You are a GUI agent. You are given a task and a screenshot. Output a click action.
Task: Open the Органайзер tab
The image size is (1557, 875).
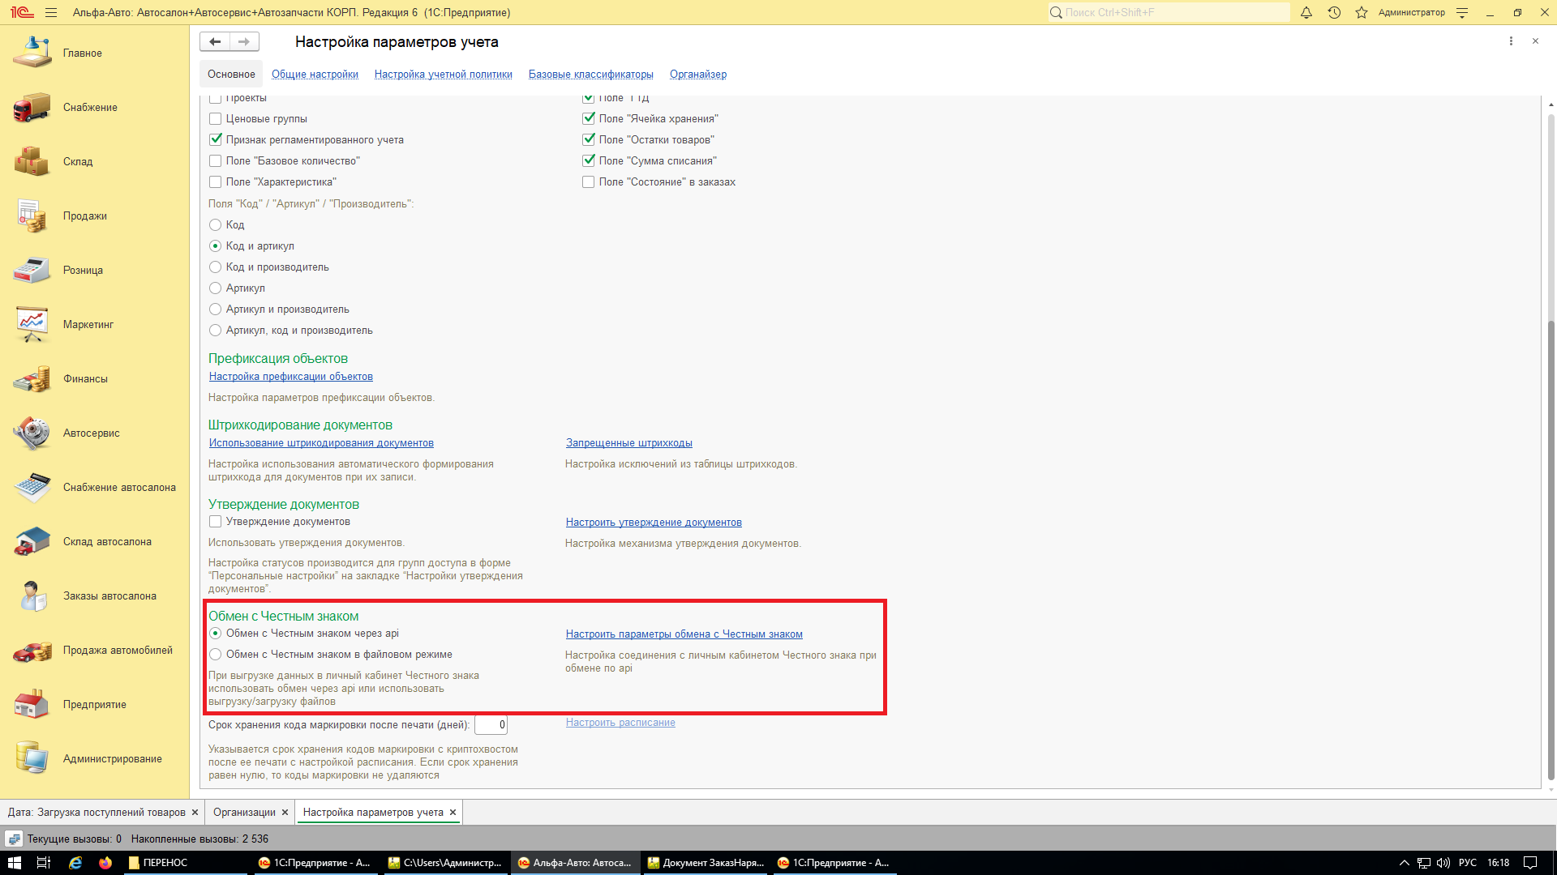coord(698,75)
